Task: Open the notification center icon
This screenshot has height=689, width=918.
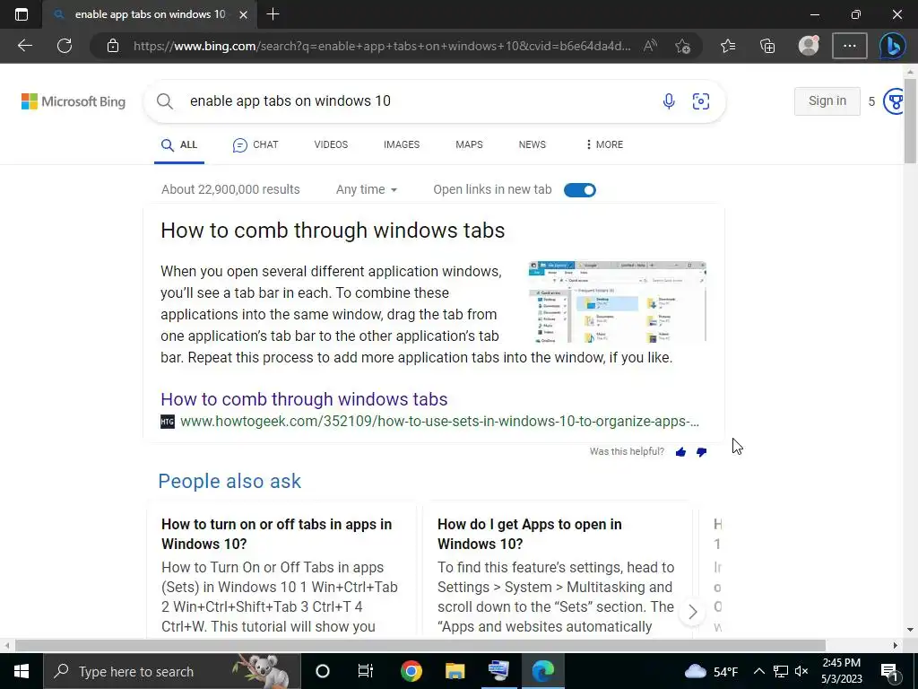Action: pyautogui.click(x=889, y=671)
